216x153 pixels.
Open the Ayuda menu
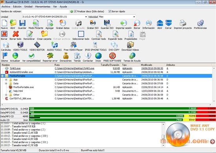tap(63, 7)
